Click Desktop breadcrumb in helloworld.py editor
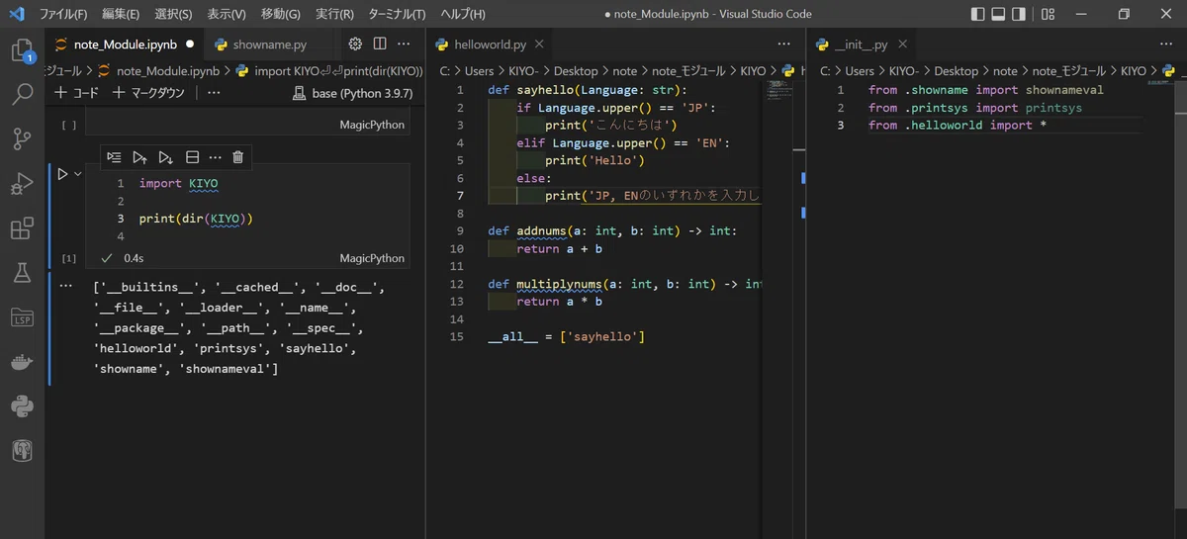Viewport: 1187px width, 539px height. coord(576,71)
